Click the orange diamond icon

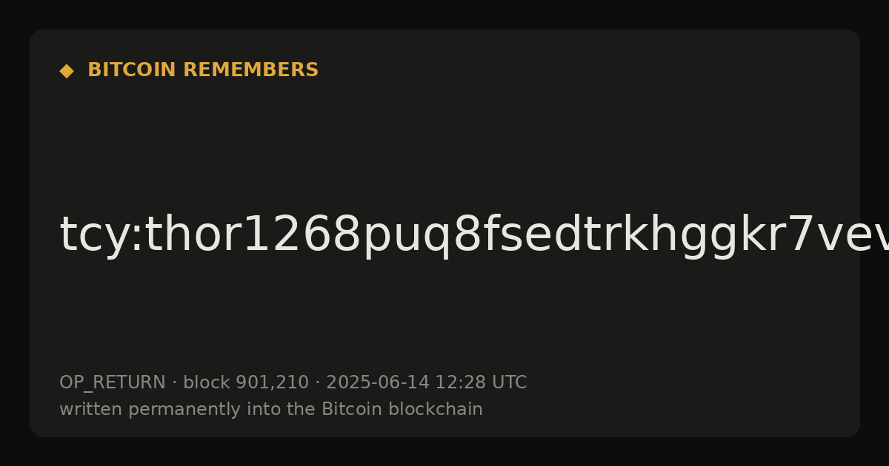click(x=67, y=71)
